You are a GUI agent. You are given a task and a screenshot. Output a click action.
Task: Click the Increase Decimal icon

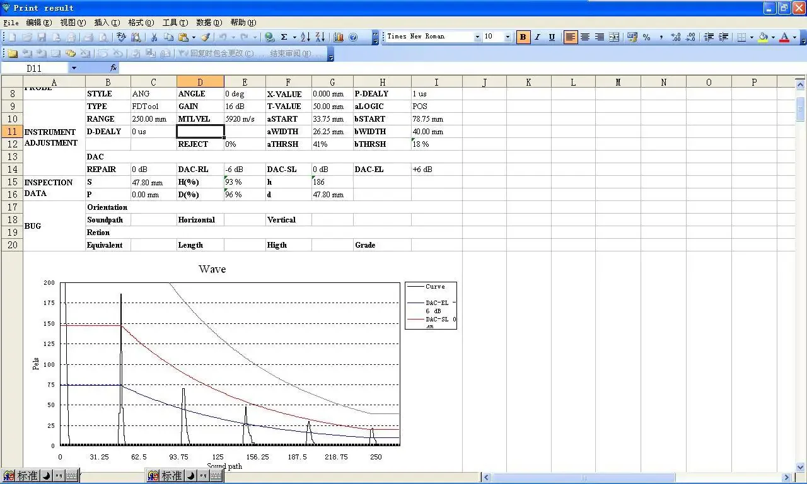(675, 37)
